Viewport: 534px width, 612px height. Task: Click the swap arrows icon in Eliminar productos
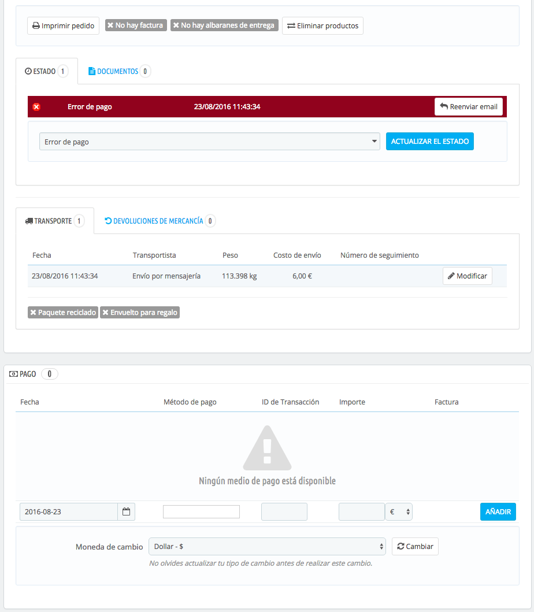point(291,26)
